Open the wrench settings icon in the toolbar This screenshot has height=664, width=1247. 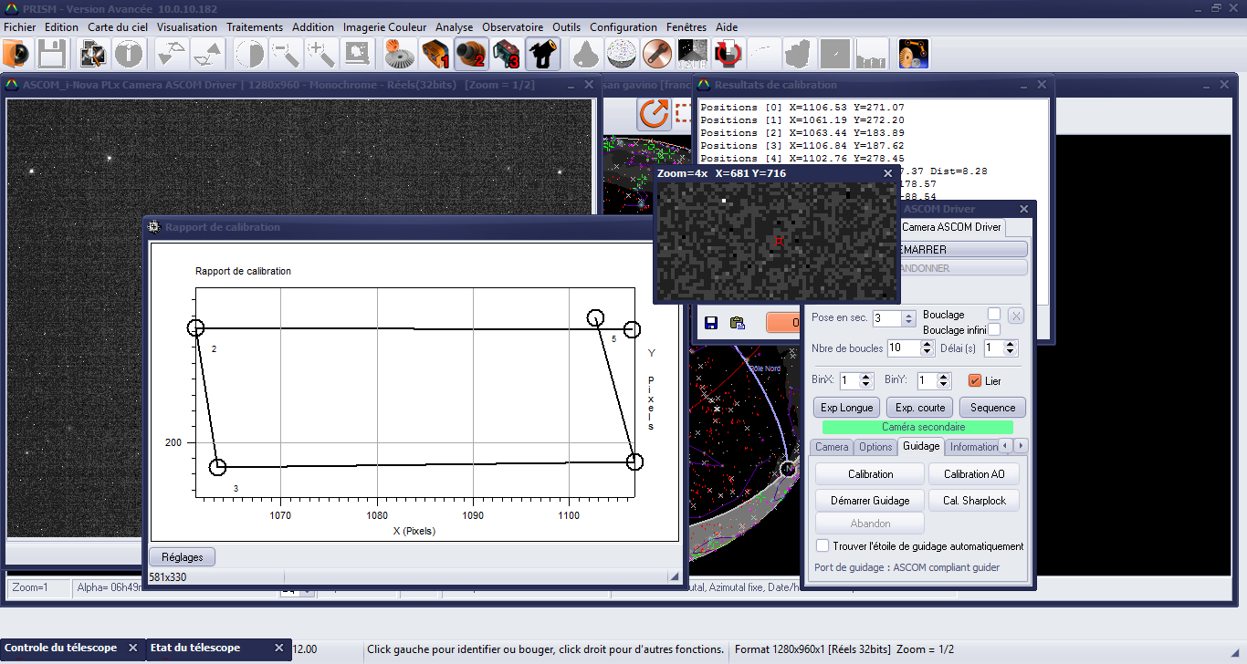[656, 55]
